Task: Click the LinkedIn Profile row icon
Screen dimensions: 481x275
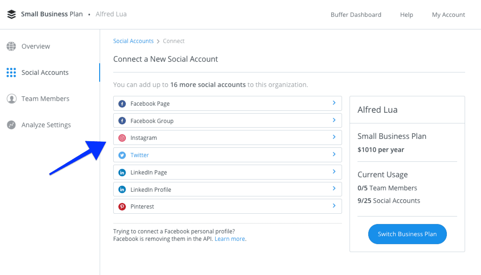Action: pyautogui.click(x=122, y=189)
